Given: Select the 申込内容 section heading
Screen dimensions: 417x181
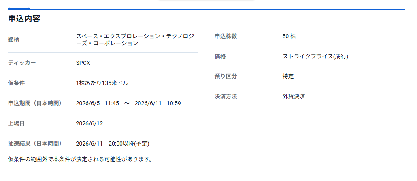Looking at the screenshot, I should (24, 19).
